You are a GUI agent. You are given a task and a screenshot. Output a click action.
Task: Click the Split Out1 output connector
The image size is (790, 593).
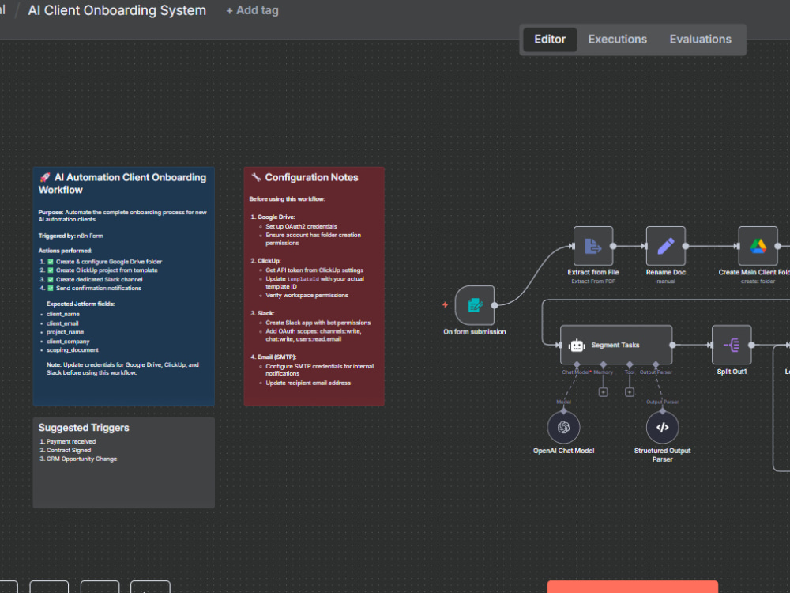point(752,345)
